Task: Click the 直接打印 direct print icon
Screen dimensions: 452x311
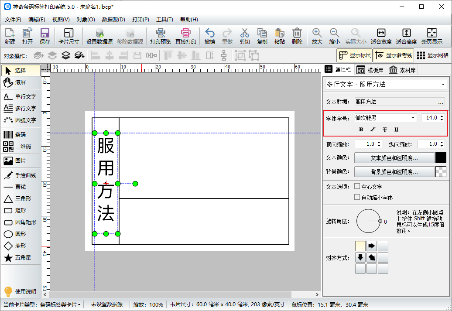Action: pos(186,33)
